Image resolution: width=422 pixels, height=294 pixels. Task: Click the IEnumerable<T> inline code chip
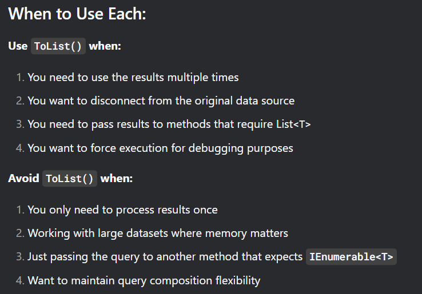coord(351,257)
